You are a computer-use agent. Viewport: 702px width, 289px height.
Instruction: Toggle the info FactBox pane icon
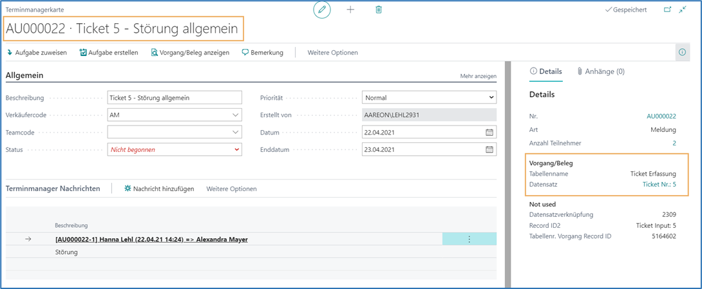click(682, 52)
